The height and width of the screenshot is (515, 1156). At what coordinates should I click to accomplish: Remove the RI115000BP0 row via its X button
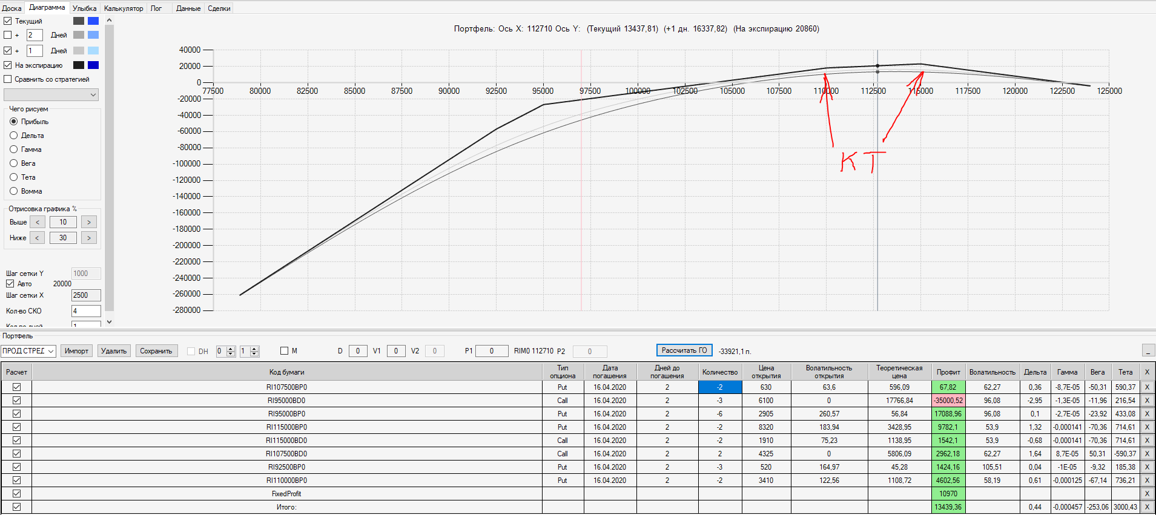tap(1147, 427)
